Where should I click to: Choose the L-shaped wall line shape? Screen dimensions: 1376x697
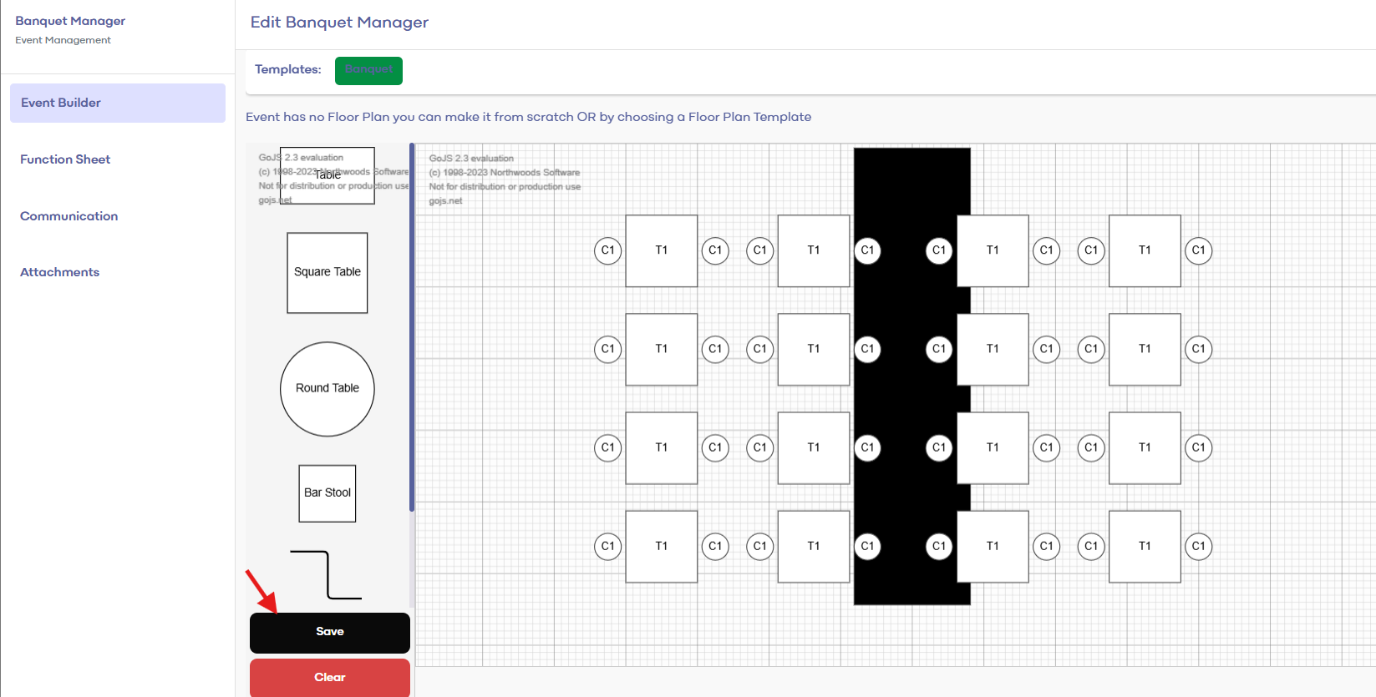327,574
